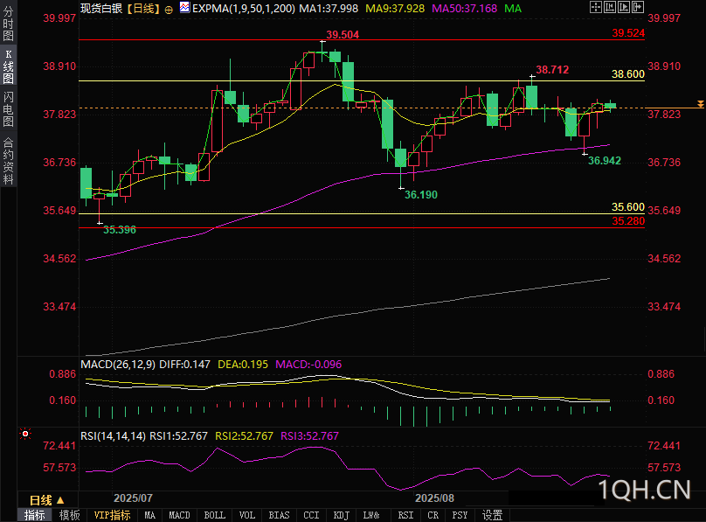The width and height of the screenshot is (706, 522).
Task: Click the RSI(14,14,14) label
Action: [113, 436]
